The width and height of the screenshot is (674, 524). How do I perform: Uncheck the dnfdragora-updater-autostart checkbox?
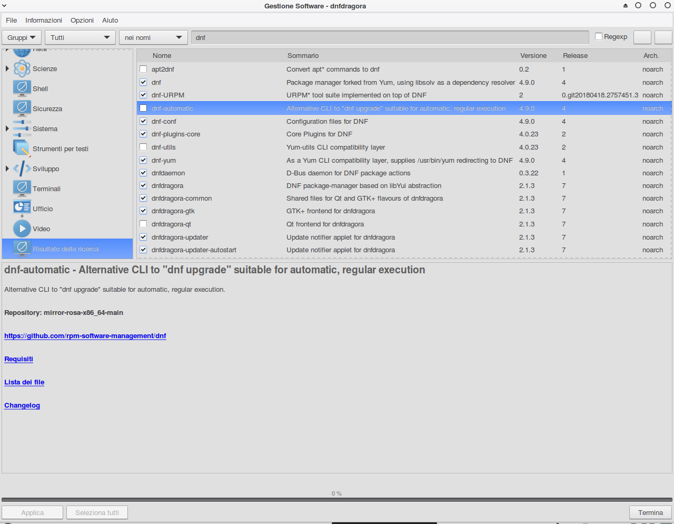143,250
